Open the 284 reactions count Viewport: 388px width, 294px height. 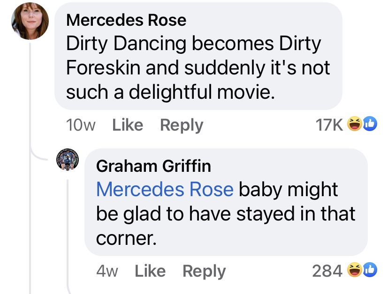coord(327,271)
